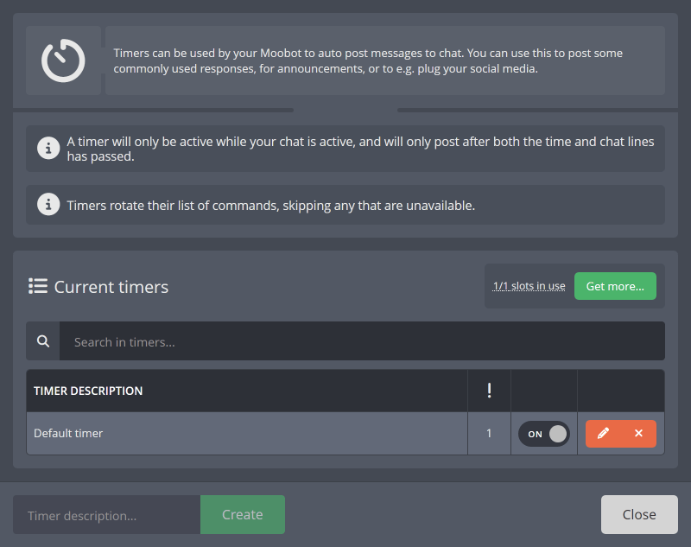This screenshot has height=547, width=691.
Task: Click the Current timers heading
Action: click(x=111, y=287)
